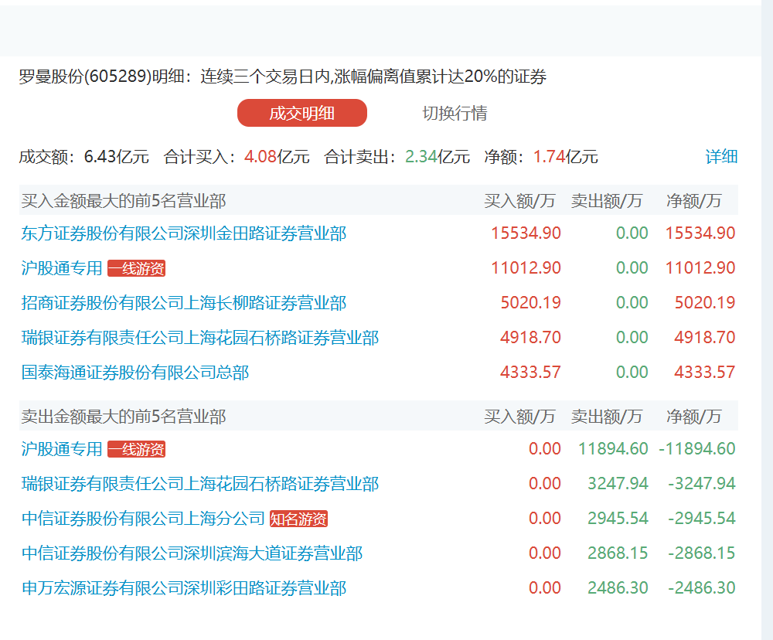The height and width of the screenshot is (640, 773).
Task: Click 净额/万 column header in buy table
Action: coord(693,201)
